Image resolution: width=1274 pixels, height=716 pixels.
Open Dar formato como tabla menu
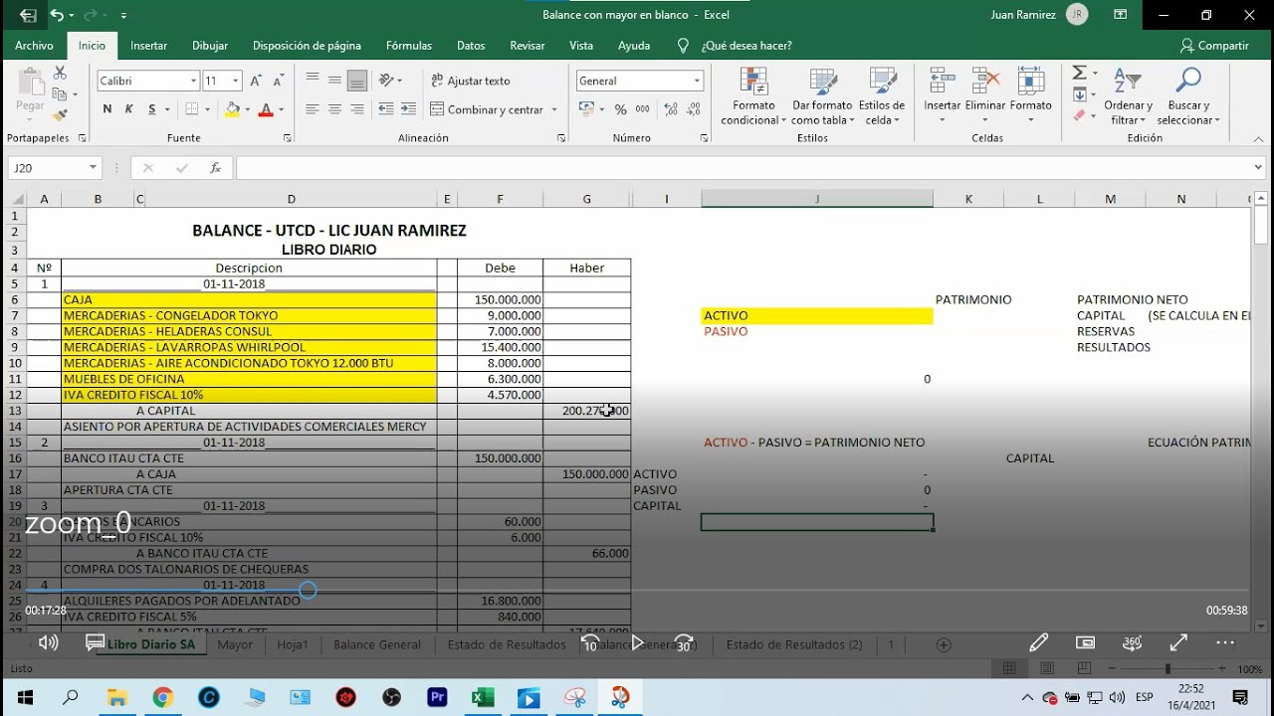tap(822, 97)
